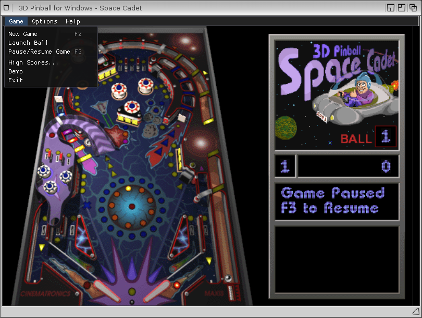The height and width of the screenshot is (318, 422).
Task: Click the blue central circular target
Action: pyautogui.click(x=131, y=206)
